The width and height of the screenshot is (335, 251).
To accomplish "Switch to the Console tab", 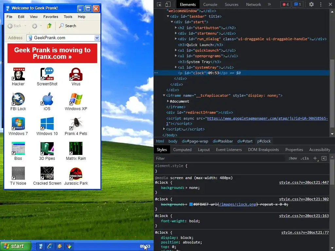I will pos(210,5).
